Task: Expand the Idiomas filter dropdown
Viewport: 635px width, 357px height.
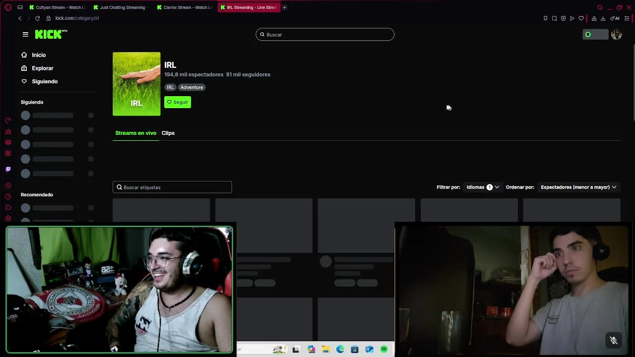Action: click(x=482, y=187)
